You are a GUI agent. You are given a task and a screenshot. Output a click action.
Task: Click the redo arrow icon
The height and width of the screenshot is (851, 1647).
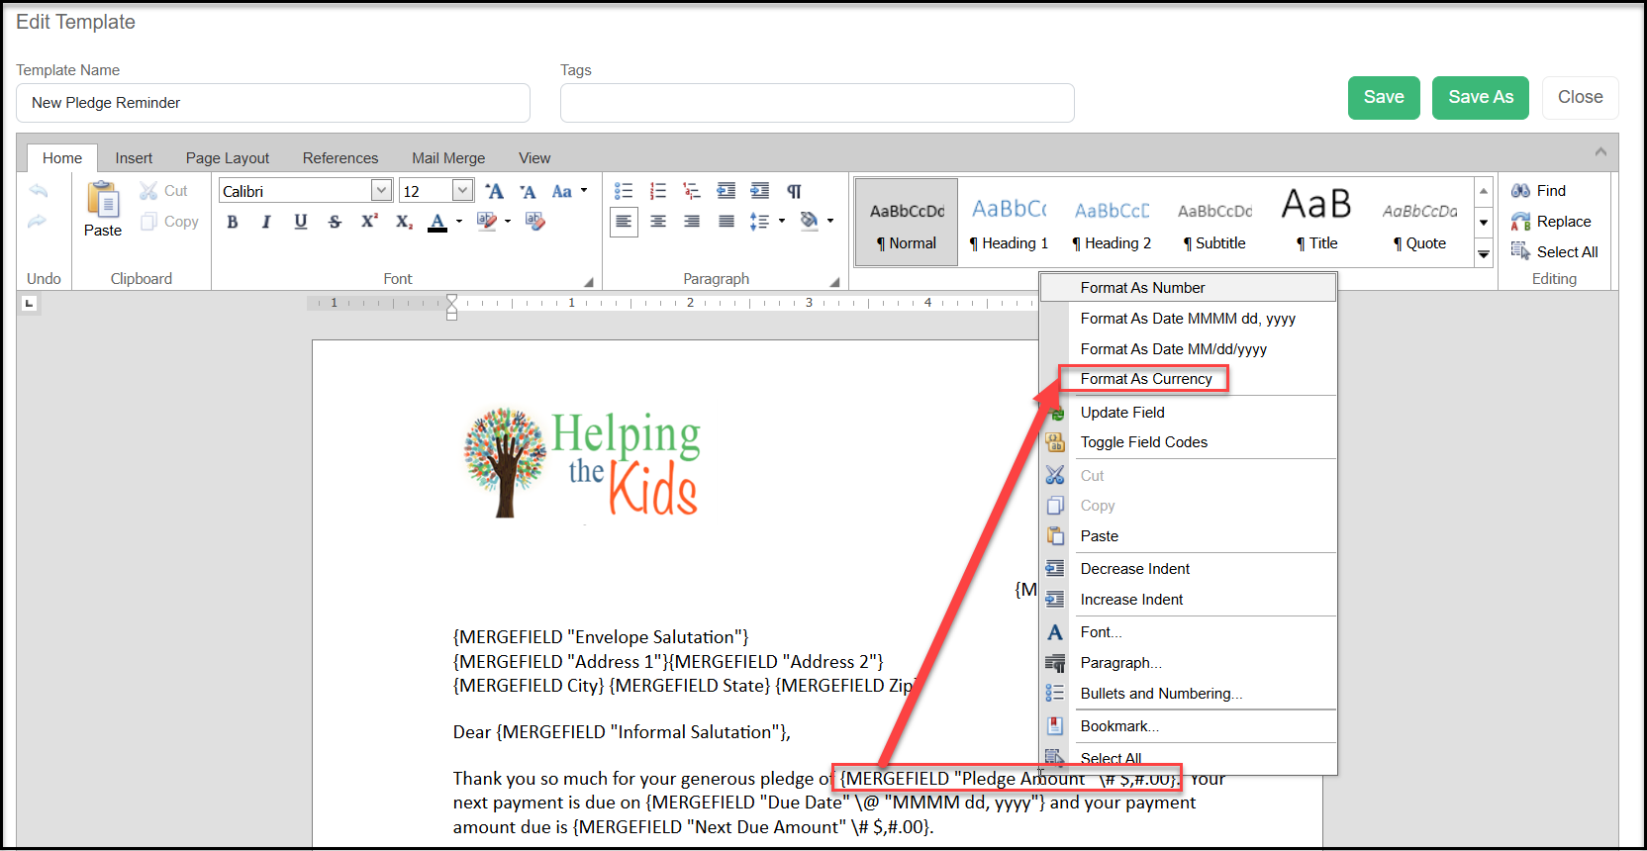point(39,222)
